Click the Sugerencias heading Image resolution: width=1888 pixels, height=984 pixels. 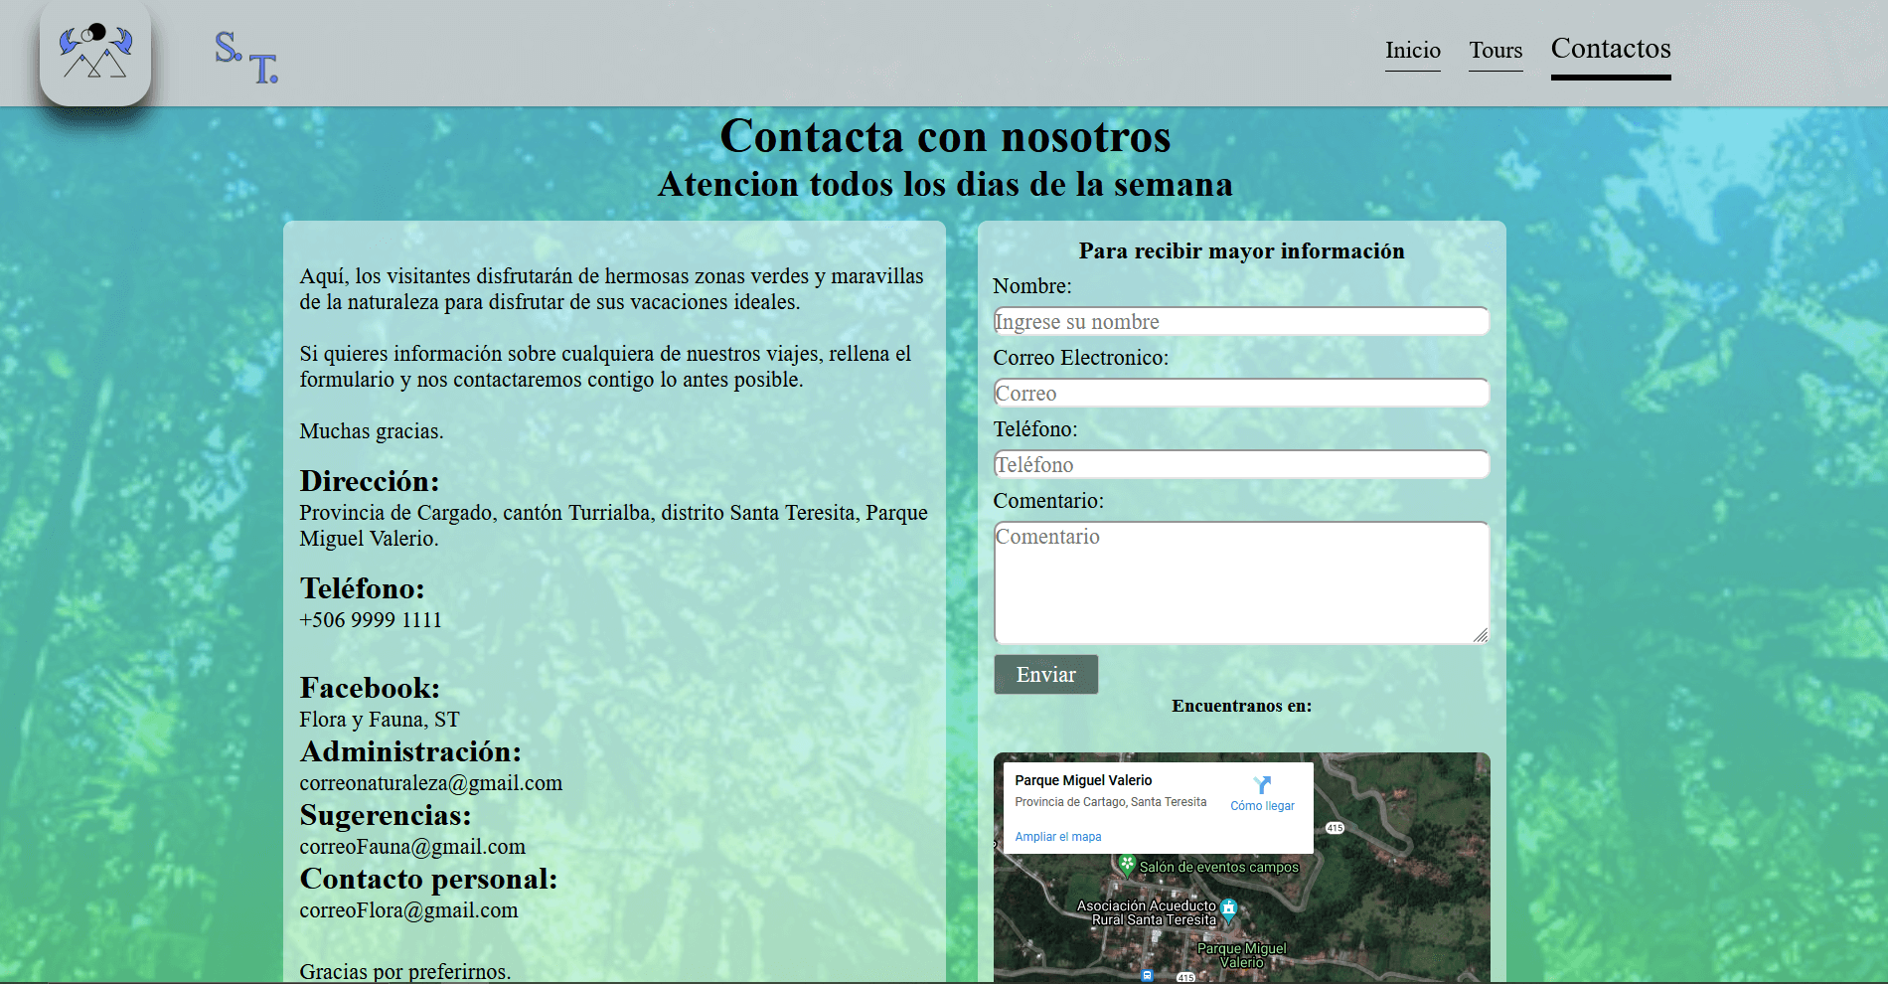tap(386, 815)
